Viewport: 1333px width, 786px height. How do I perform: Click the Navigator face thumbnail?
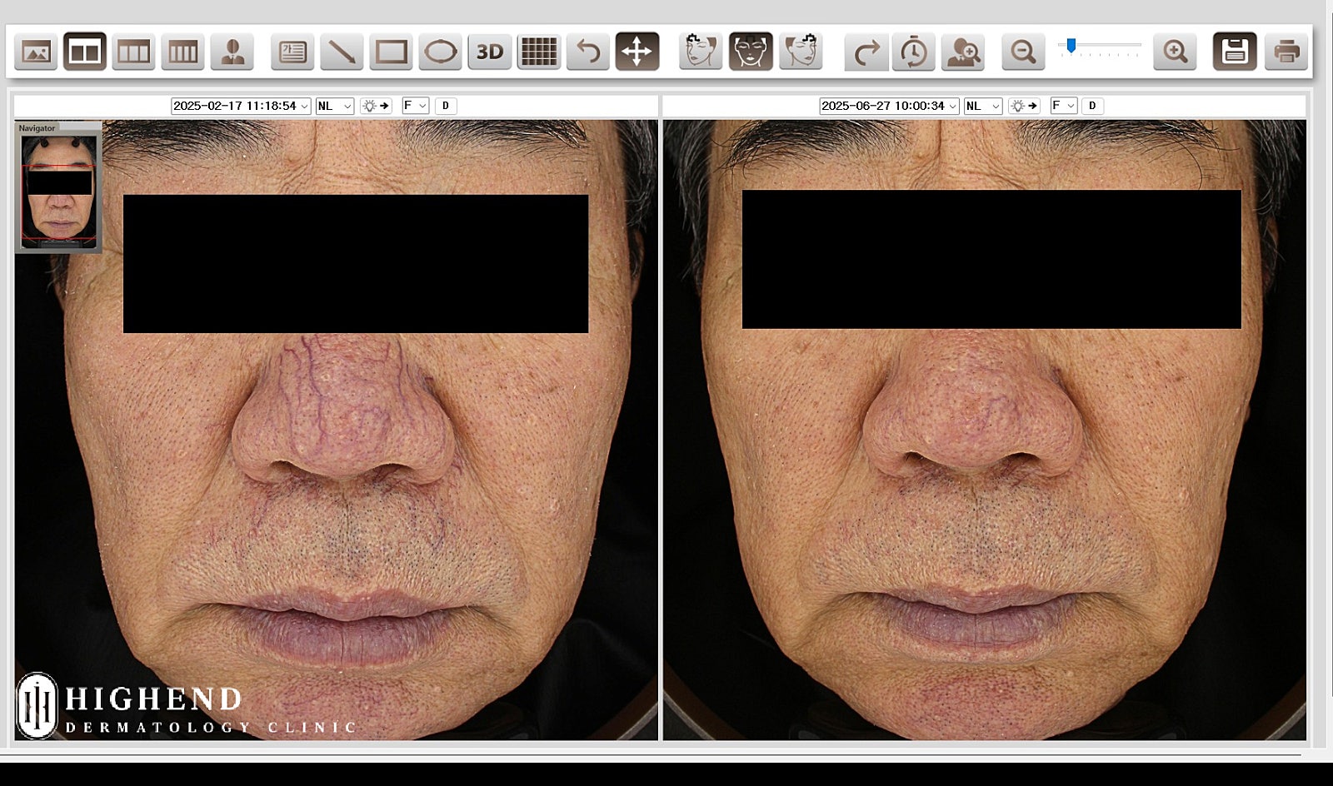58,190
